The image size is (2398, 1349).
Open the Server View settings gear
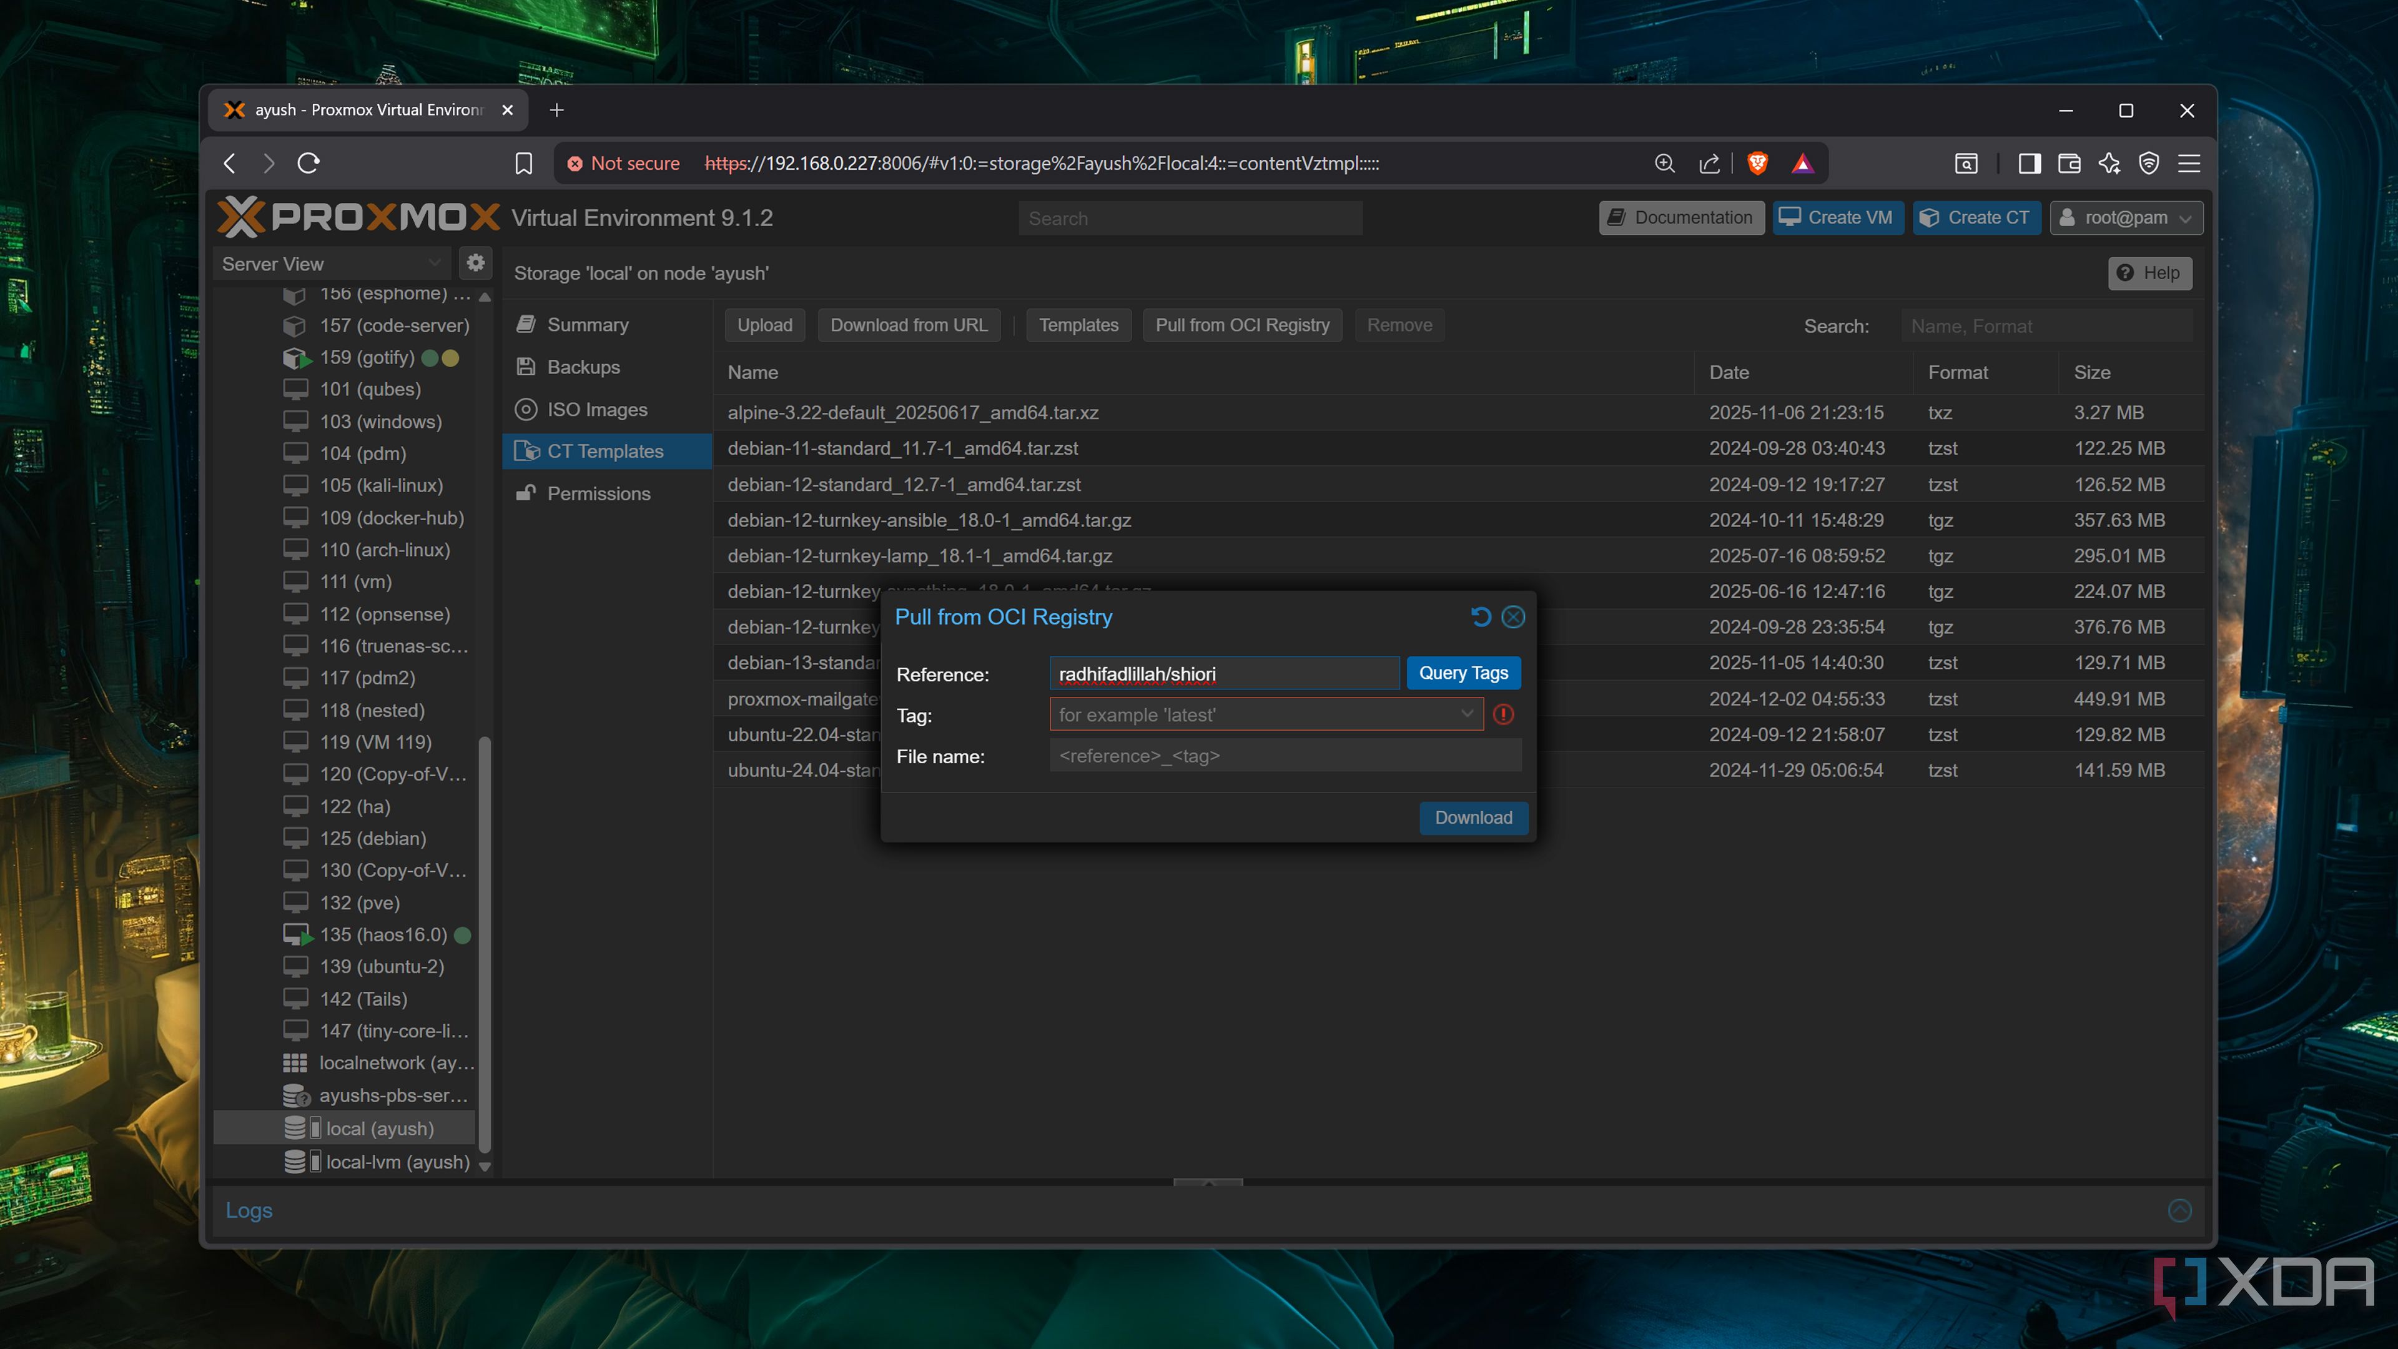tap(476, 264)
